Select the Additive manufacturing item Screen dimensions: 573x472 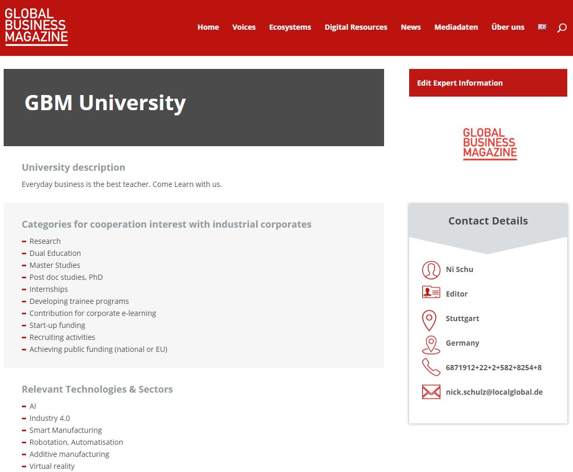coord(69,454)
